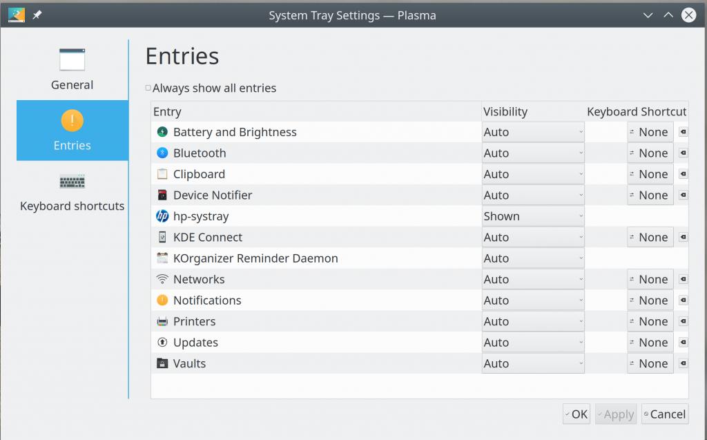Expand KOrganizer Reminder Daemon visibility dropdown
This screenshot has width=707, height=440.
533,258
